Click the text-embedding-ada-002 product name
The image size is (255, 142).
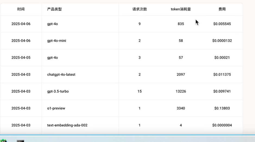[67, 125]
